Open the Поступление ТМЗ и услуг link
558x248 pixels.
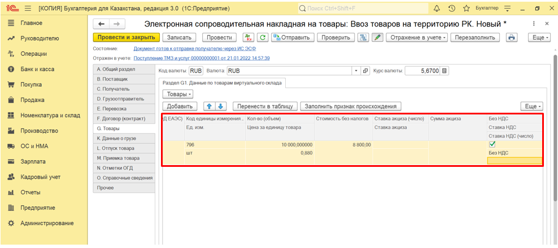(201, 58)
